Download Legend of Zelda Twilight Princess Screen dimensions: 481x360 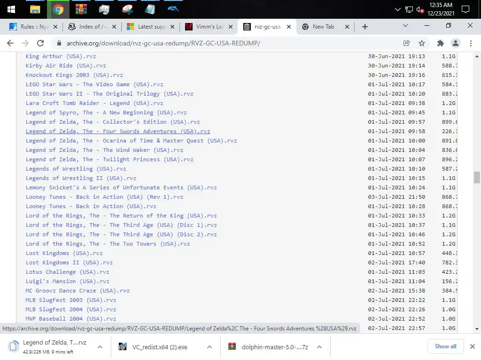(109, 159)
